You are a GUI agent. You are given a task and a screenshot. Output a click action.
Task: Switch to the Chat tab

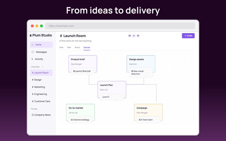pos(61,48)
